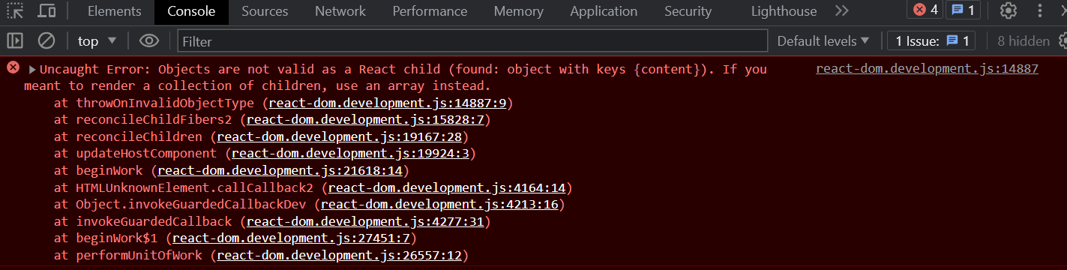This screenshot has width=1067, height=270.
Task: Clear console with the circle-slash icon
Action: pyautogui.click(x=46, y=40)
